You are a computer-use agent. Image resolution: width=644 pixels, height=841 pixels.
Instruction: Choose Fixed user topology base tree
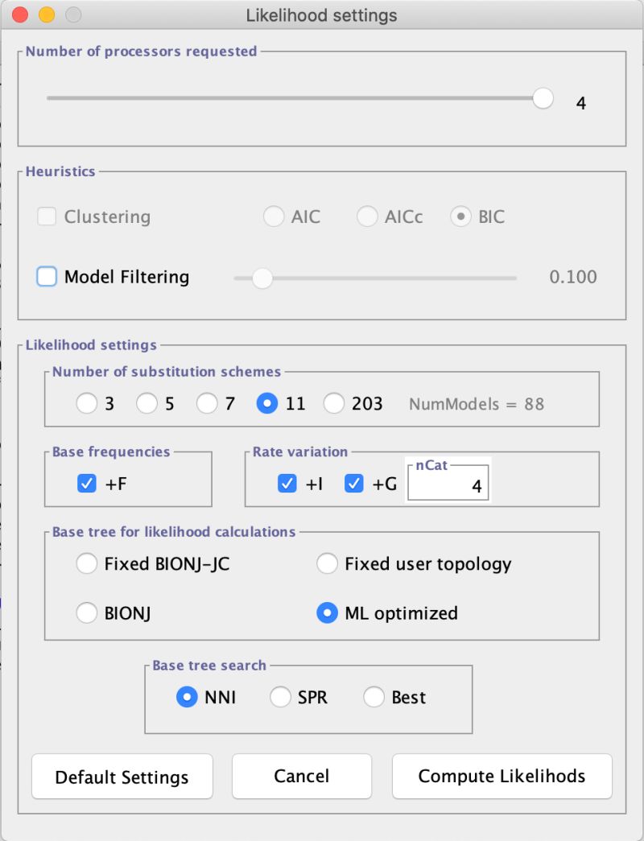(328, 564)
